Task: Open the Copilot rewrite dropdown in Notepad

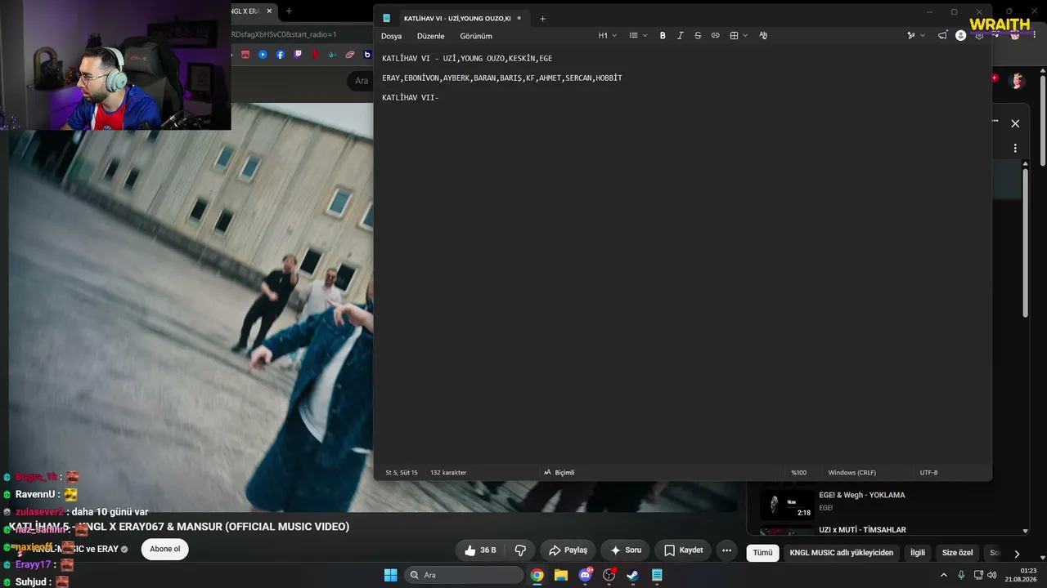Action: point(916,36)
